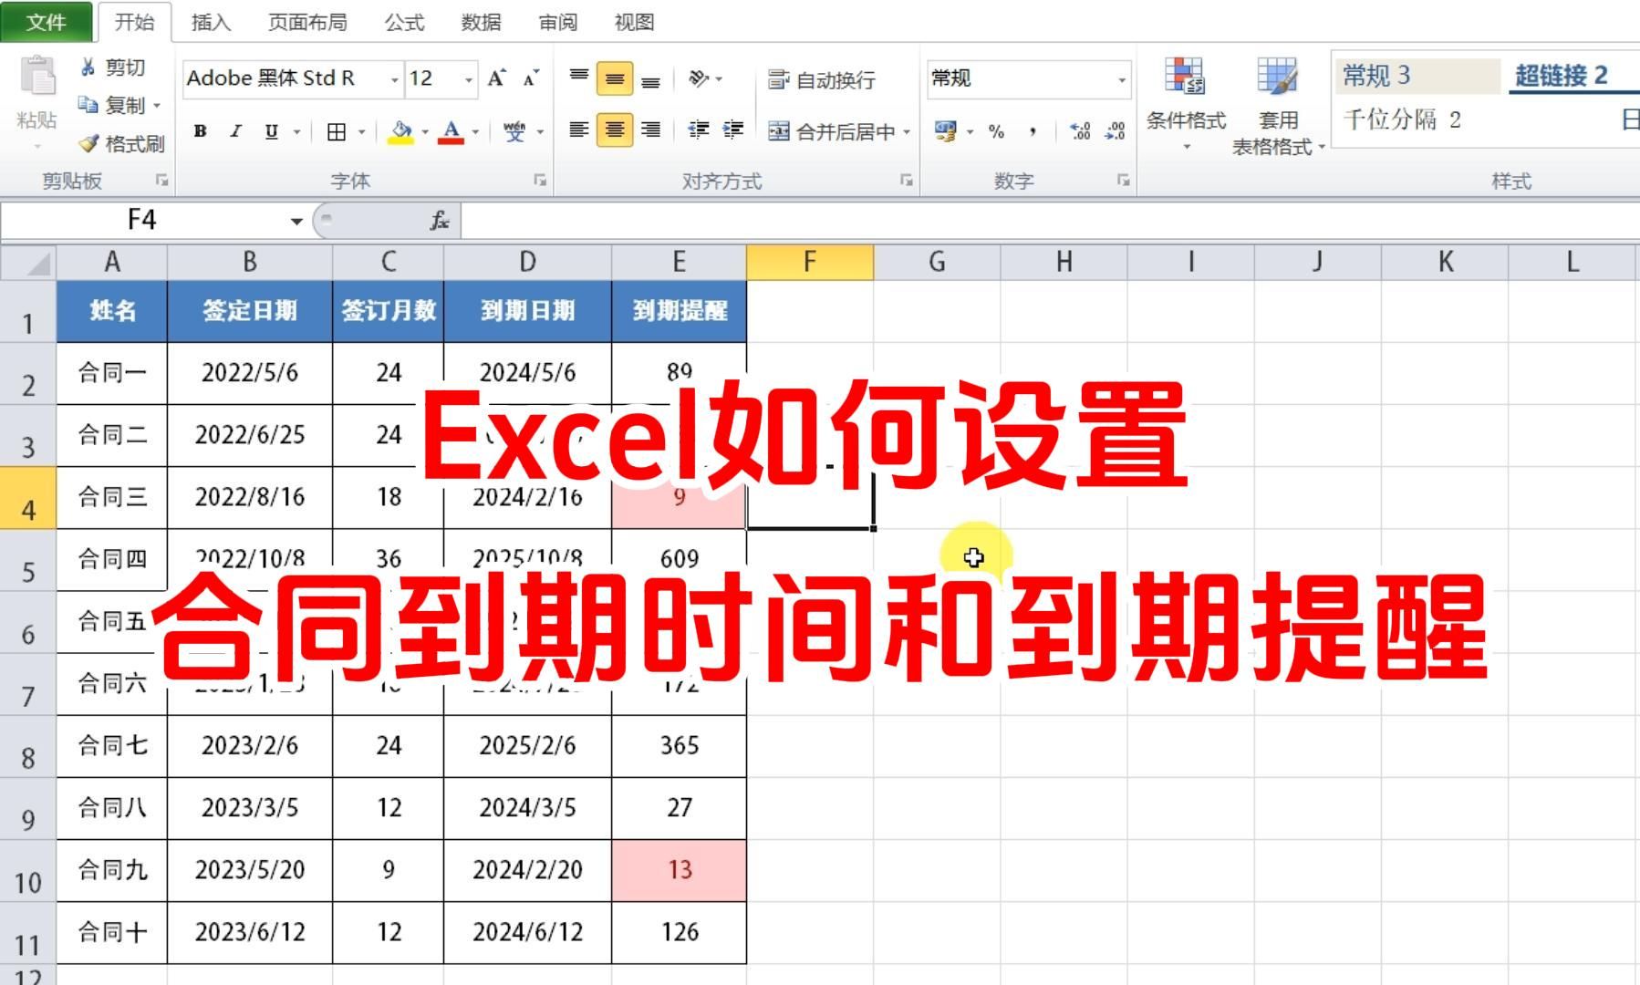Open the underline style dropdown arrow
1640x985 pixels.
click(296, 132)
